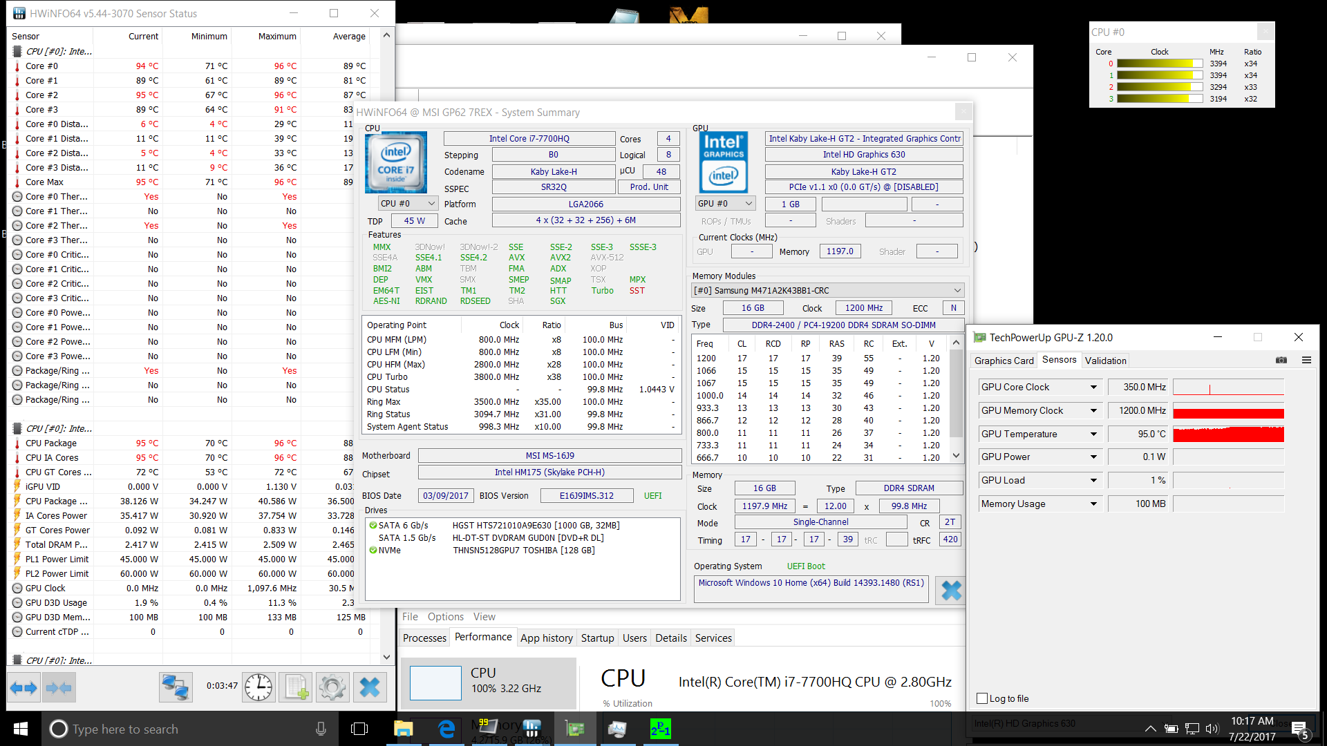This screenshot has height=746, width=1327.
Task: Open the File menu in Task Manager
Action: tap(410, 616)
